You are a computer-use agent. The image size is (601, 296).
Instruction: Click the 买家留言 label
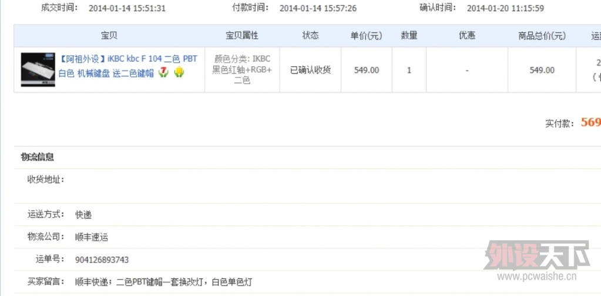[x=46, y=282]
